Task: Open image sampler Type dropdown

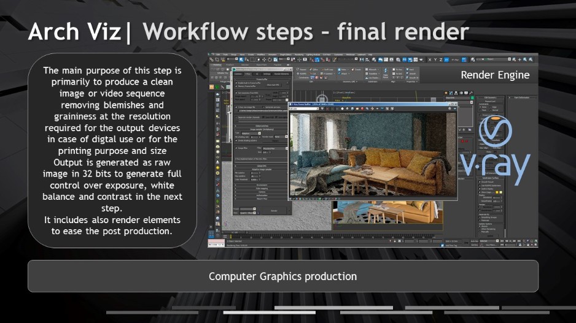Action: coord(251,134)
